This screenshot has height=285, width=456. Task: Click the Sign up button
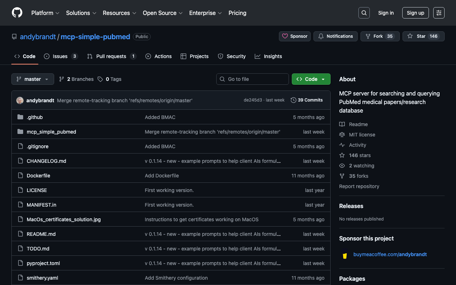[415, 13]
